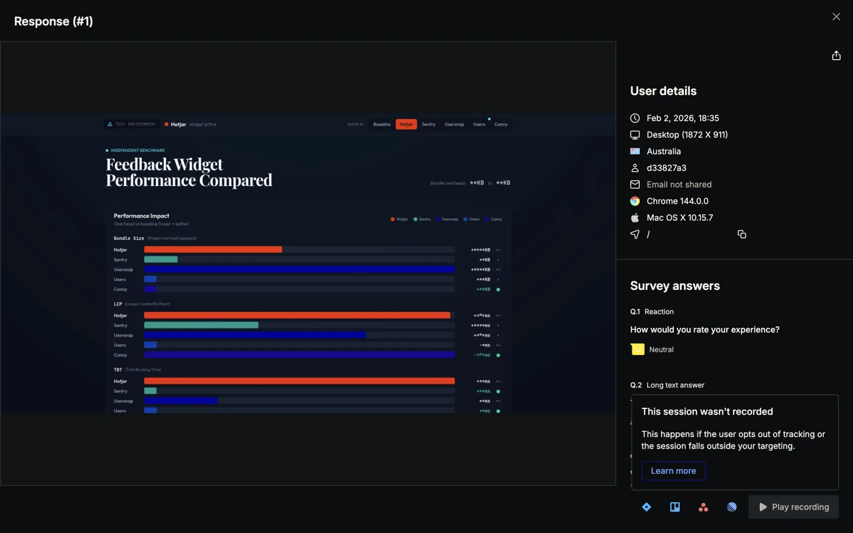Click the flask icon in Test Environment badge
Screen dimensions: 853x533
point(110,124)
